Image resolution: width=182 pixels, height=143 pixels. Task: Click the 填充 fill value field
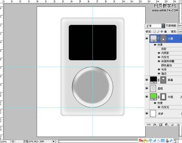[x=180, y=32]
